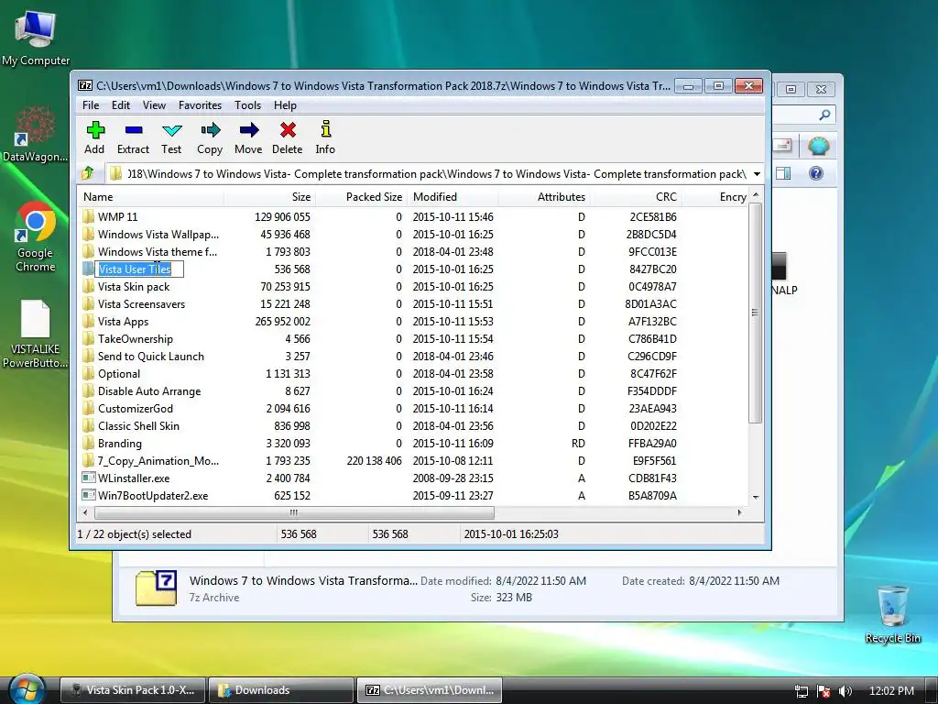The width and height of the screenshot is (938, 704).
Task: Click CRC value 2CE581B6
Action: tap(652, 216)
